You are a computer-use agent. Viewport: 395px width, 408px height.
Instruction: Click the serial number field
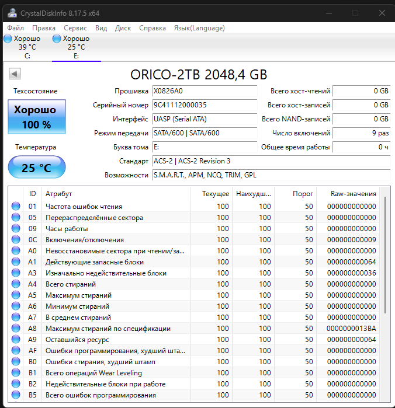(204, 105)
